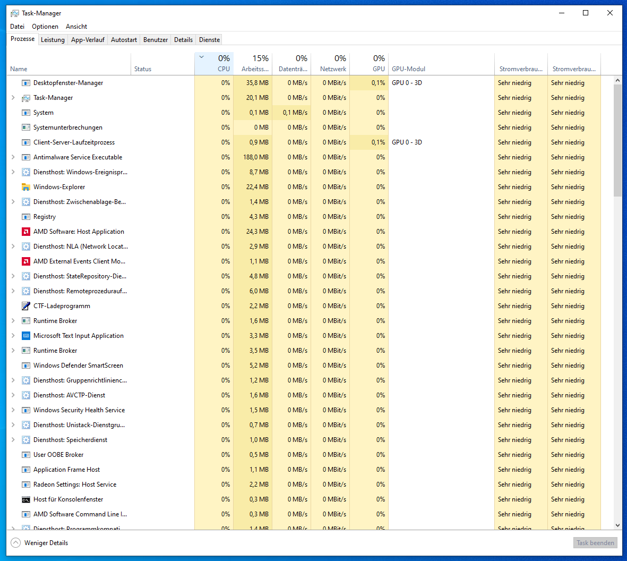Select the CTF-Ladeprogramm pen icon
Image resolution: width=627 pixels, height=561 pixels.
pos(25,305)
